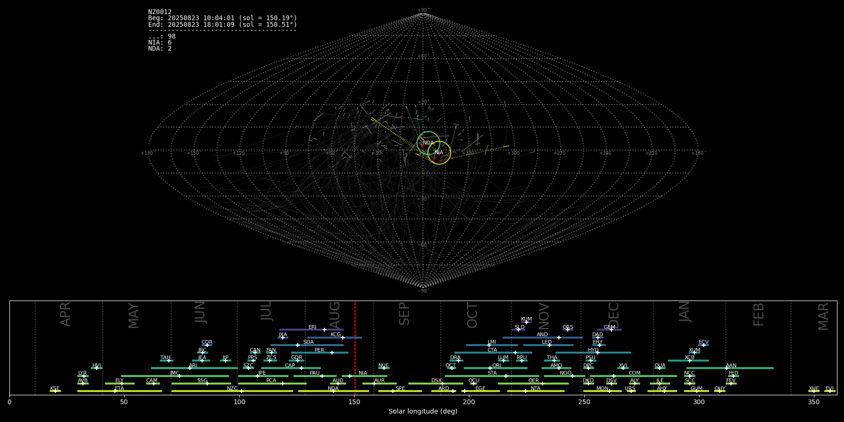Click the ORI shower label
The image size is (844, 422).
(497, 366)
